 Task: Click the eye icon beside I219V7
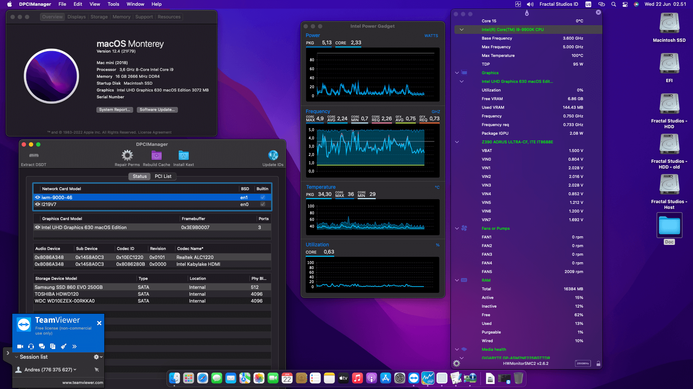point(37,204)
